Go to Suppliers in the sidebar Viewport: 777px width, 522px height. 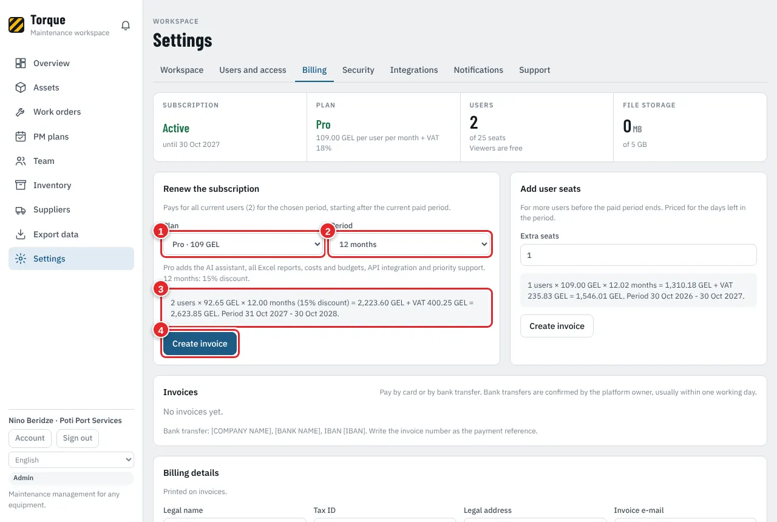tap(71, 209)
